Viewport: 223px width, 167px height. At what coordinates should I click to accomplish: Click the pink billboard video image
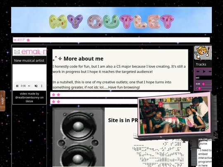pyautogui.click(x=174, y=115)
